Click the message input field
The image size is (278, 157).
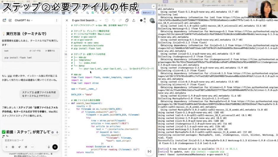point(27,140)
